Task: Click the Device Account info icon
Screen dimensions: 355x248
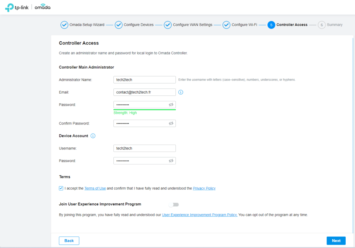Action: coord(93,136)
